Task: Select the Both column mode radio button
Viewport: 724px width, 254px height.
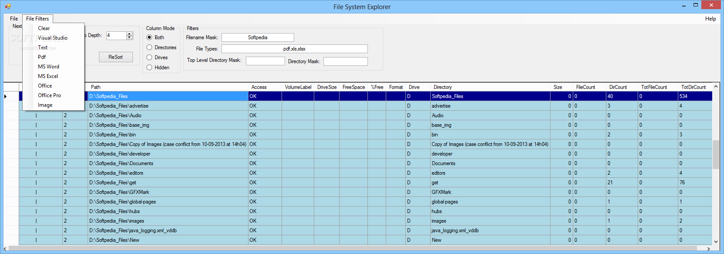Action: tap(150, 37)
